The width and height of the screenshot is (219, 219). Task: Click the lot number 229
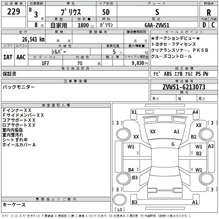[13, 11]
